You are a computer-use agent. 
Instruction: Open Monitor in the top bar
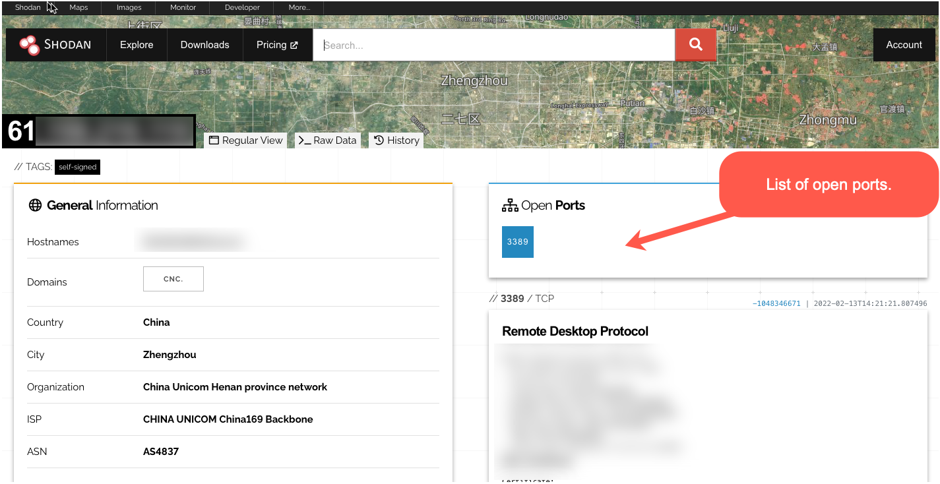pyautogui.click(x=183, y=7)
